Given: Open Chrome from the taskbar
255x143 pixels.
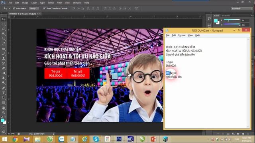Looking at the screenshot, I should pos(15,139).
